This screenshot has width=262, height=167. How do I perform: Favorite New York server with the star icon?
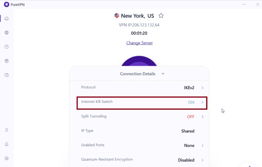[161, 16]
